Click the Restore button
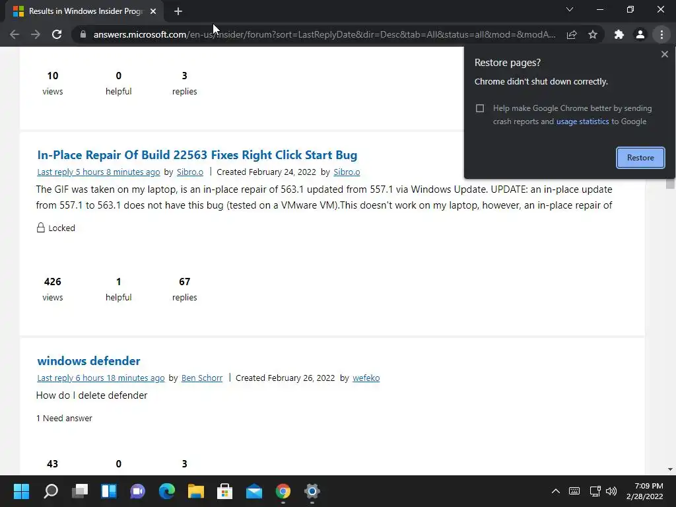Viewport: 676px width, 507px height. 640,157
